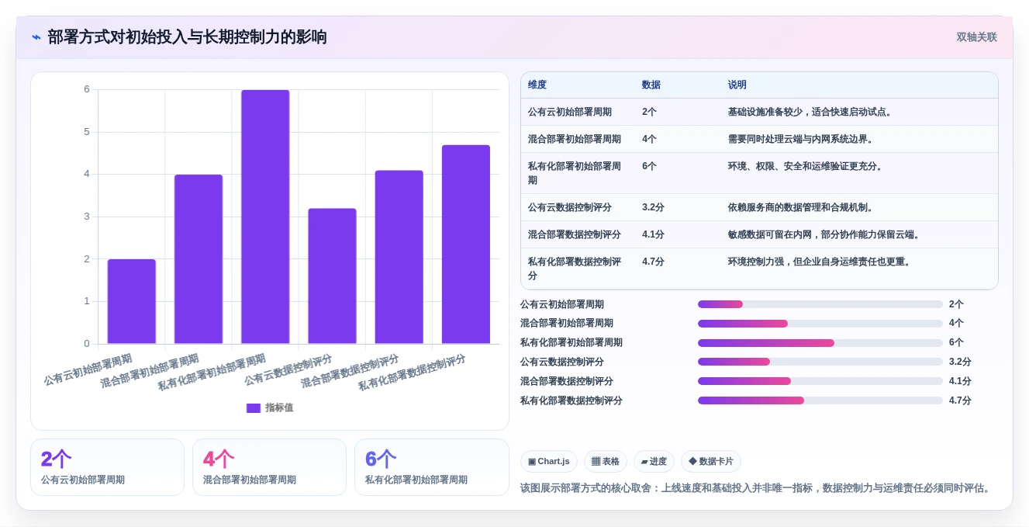Click text 基础设施准备较少，适合快速启动试点。

tap(812, 112)
